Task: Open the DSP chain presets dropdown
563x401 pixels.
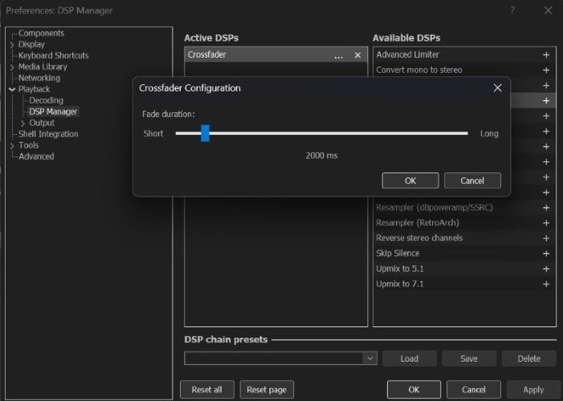Action: click(369, 358)
